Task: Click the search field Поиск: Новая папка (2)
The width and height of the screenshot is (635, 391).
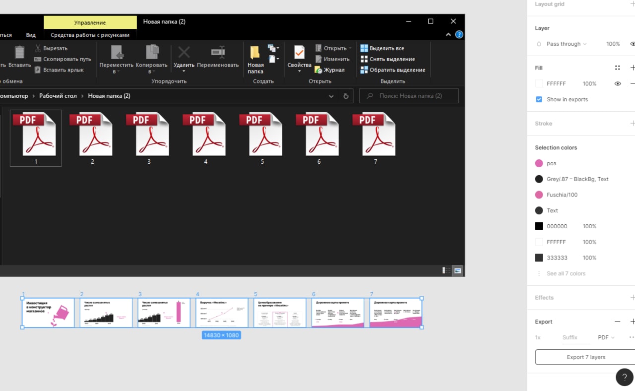Action: tap(409, 96)
